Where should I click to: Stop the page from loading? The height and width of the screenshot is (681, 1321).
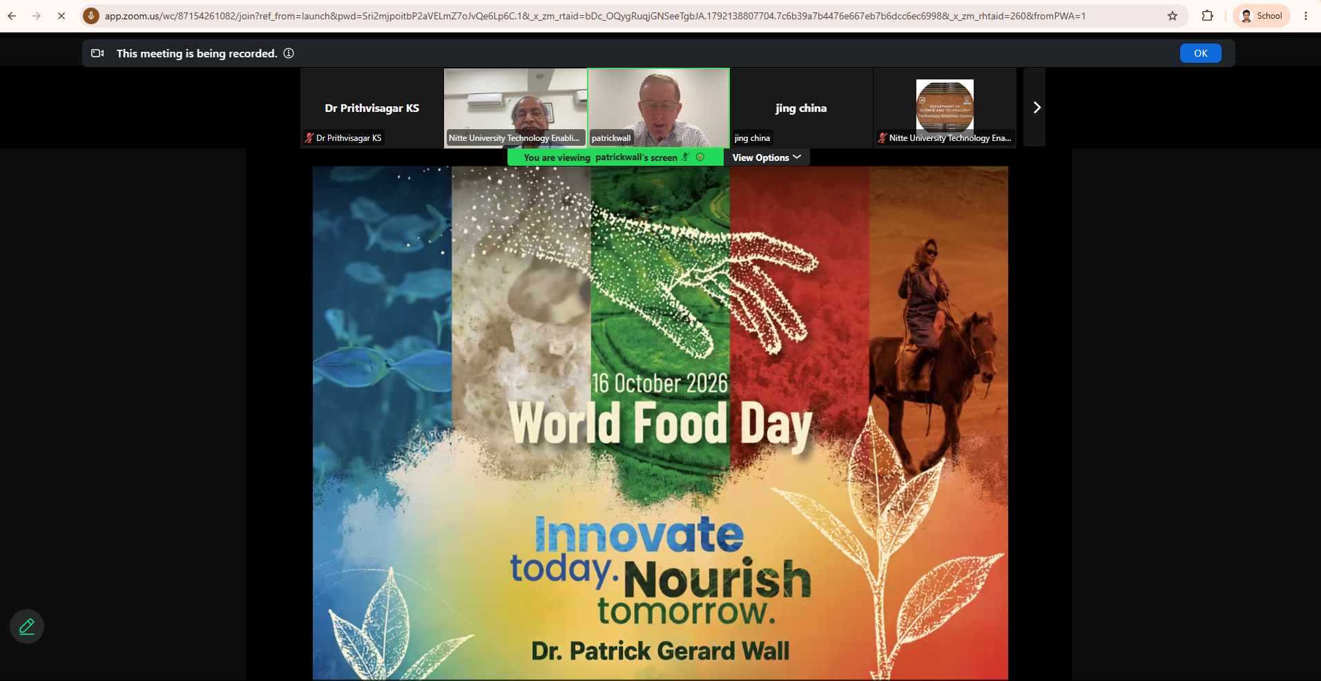(61, 16)
